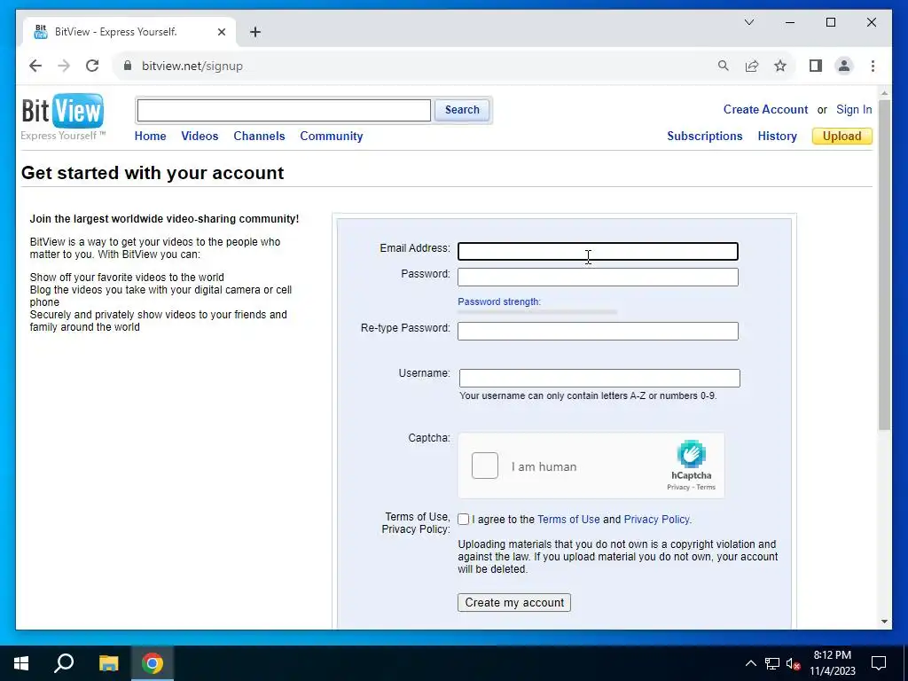This screenshot has height=681, width=908.
Task: Click the hCaptcha Terms link
Action: (706, 487)
